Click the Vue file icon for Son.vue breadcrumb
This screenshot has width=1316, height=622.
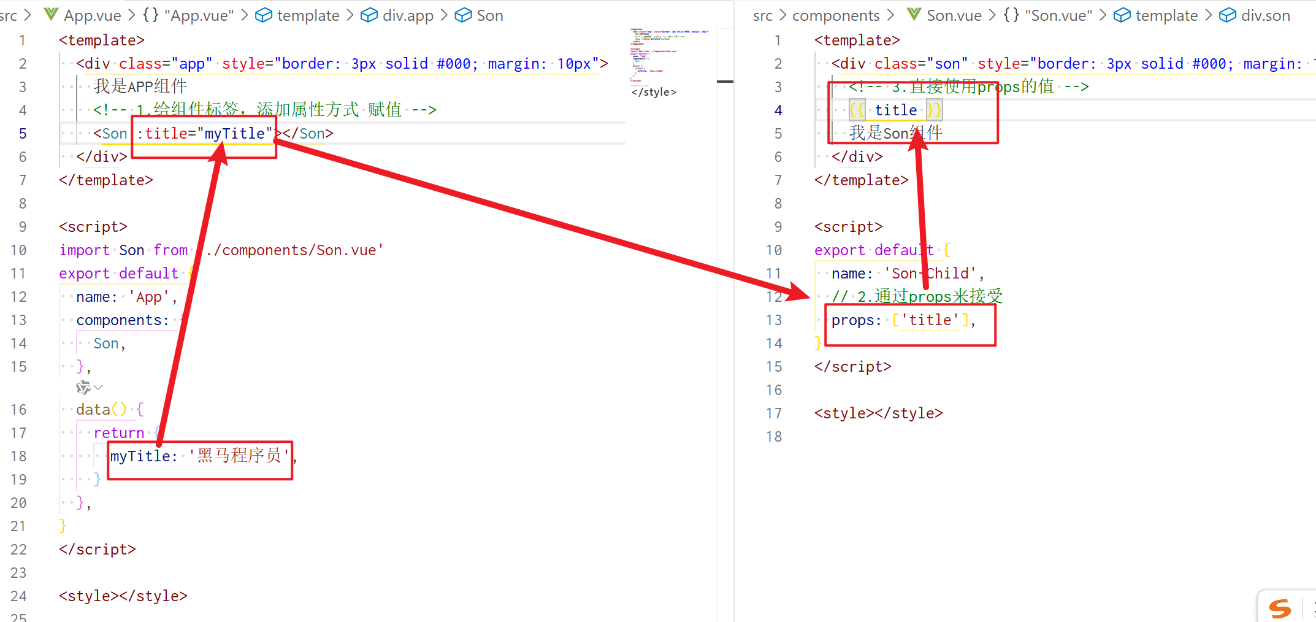(914, 15)
